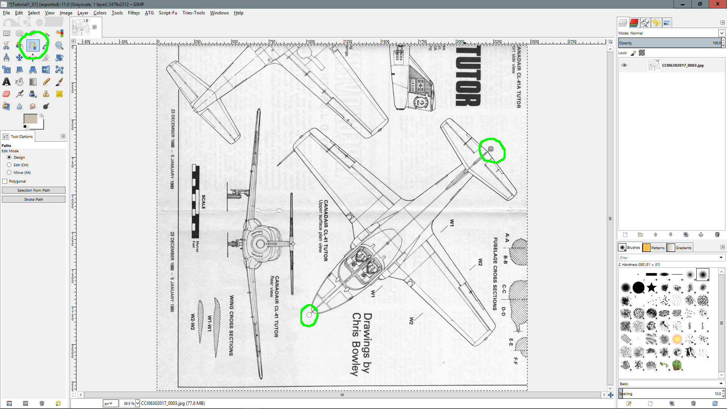Image resolution: width=727 pixels, height=409 pixels.
Task: Choose the Smudge finger tool
Action: pos(33,106)
